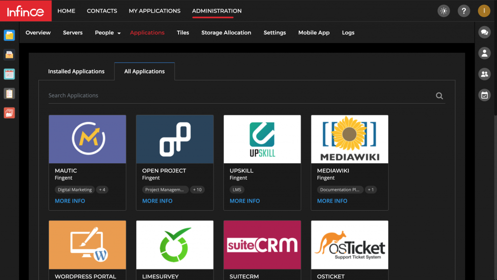Open the help question mark icon
The height and width of the screenshot is (280, 497).
464,11
